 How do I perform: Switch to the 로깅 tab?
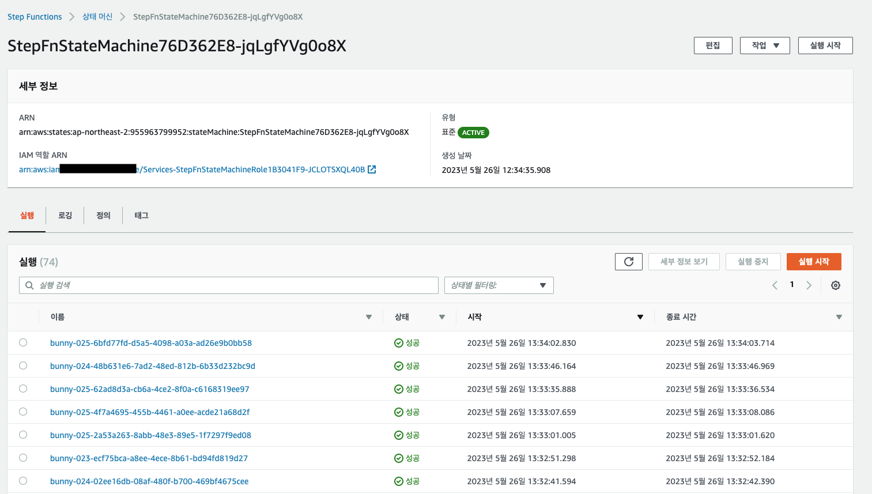coord(65,216)
